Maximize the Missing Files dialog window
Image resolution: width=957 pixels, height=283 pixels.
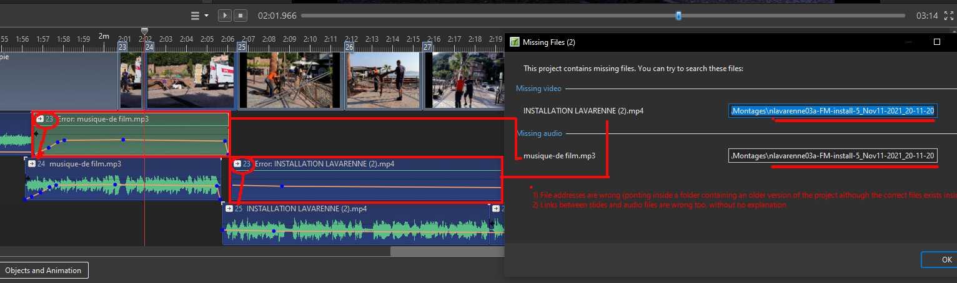pyautogui.click(x=936, y=42)
